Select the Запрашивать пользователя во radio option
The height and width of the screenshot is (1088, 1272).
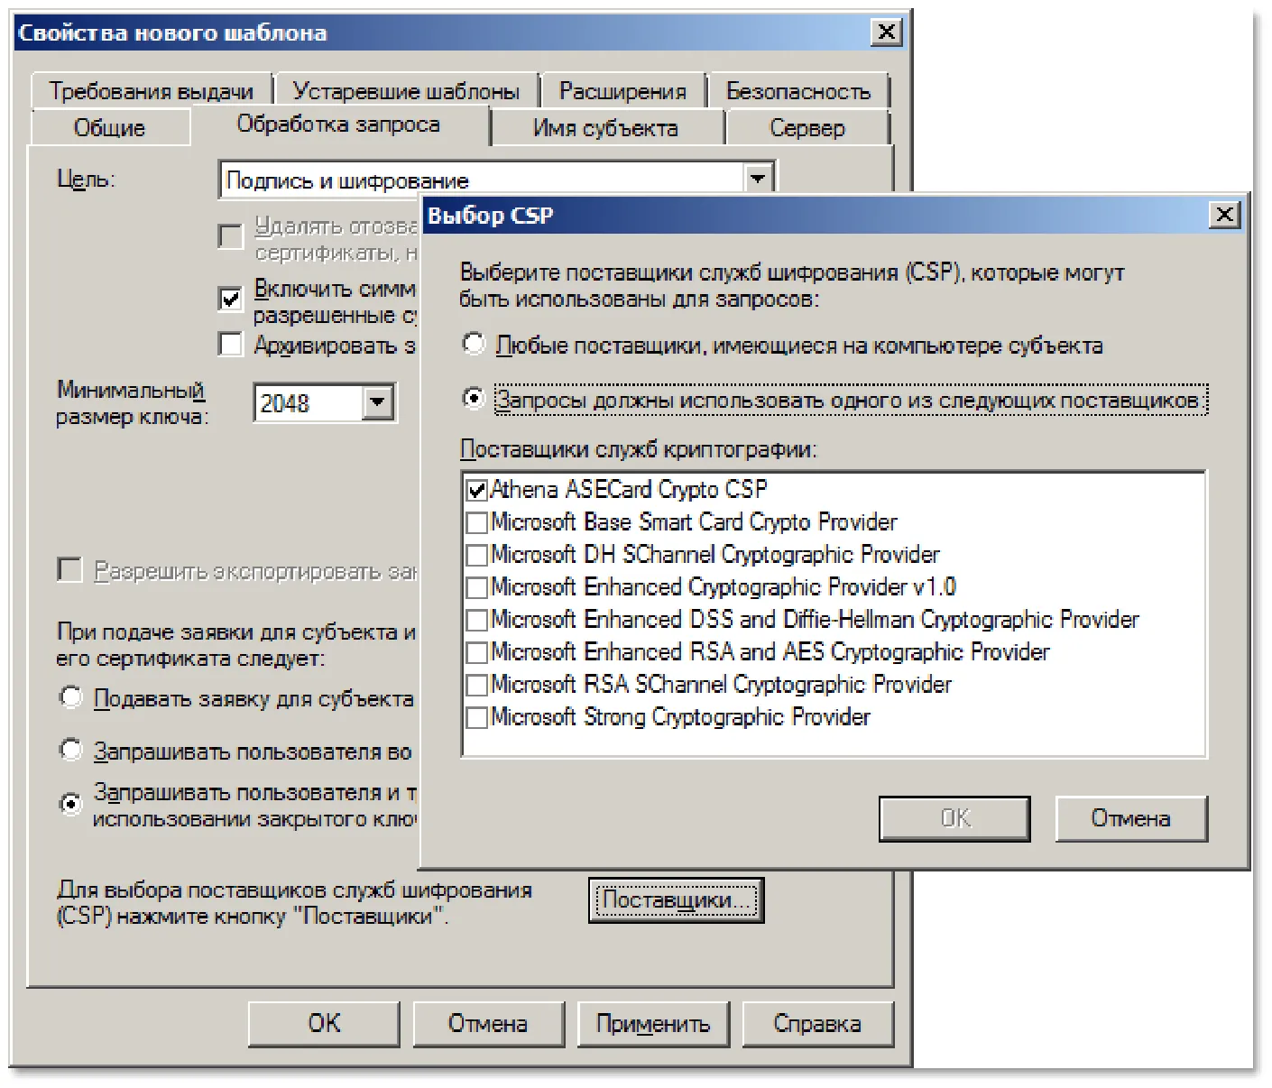(x=70, y=750)
